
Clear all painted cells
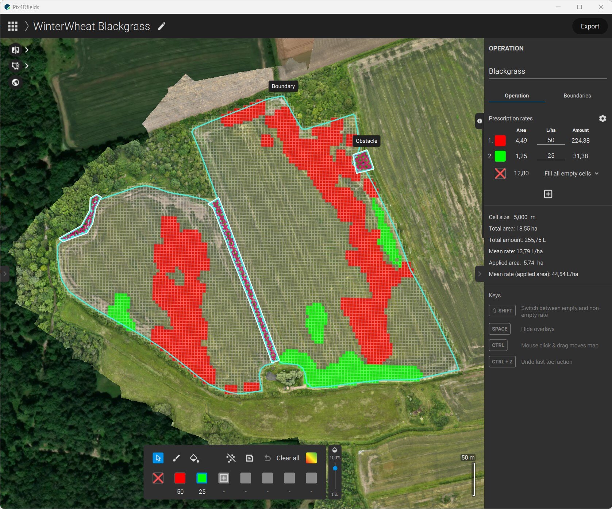[x=288, y=458]
